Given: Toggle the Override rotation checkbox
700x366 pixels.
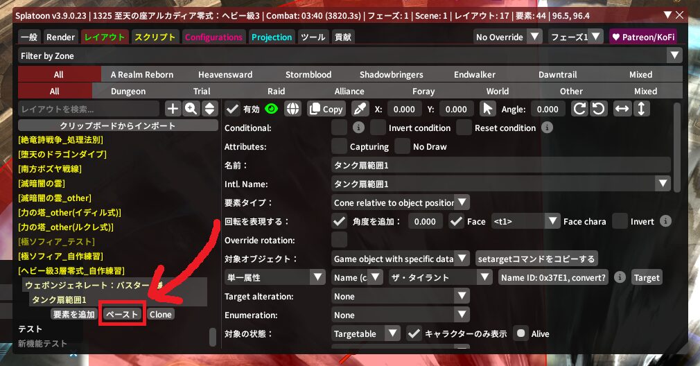Looking at the screenshot, I should [x=339, y=240].
